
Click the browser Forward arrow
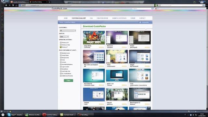[9, 5]
